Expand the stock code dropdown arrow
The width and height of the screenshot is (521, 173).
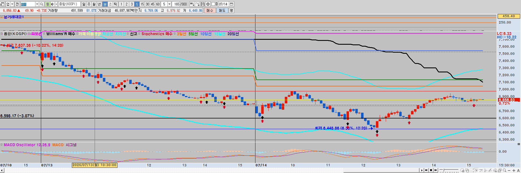pyautogui.click(x=37, y=4)
